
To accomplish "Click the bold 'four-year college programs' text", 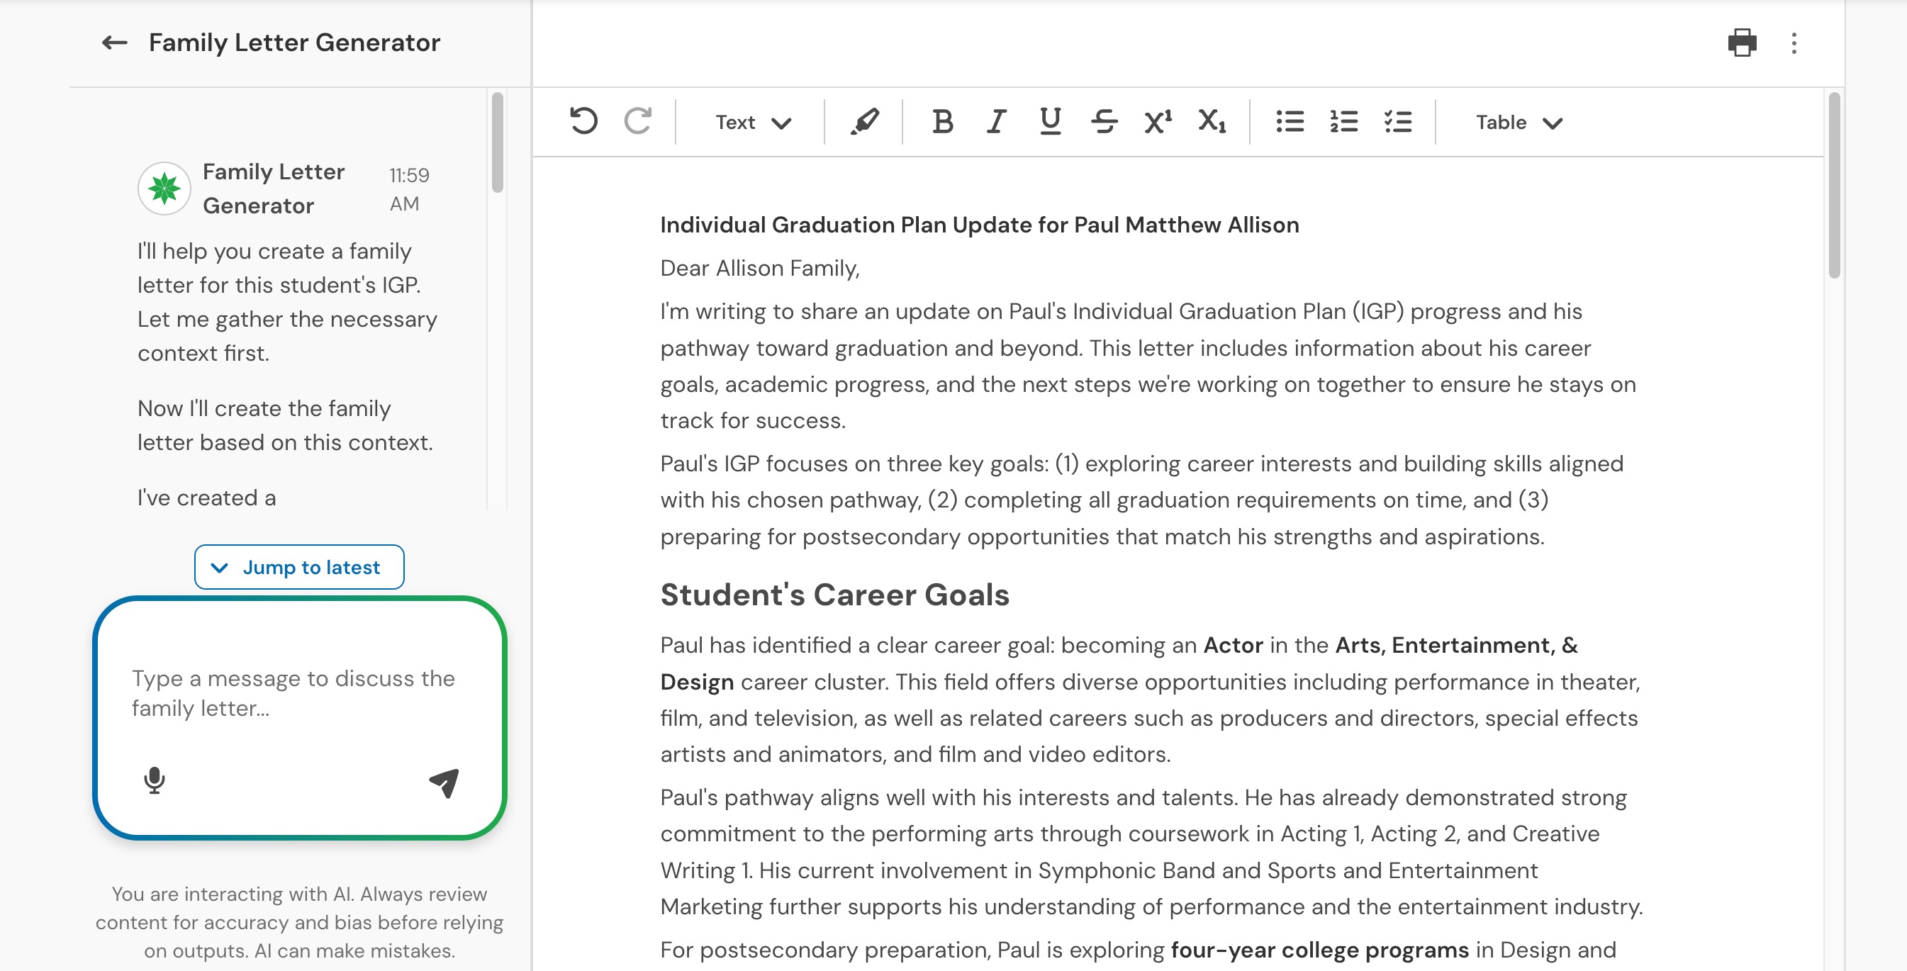I will (x=1319, y=950).
